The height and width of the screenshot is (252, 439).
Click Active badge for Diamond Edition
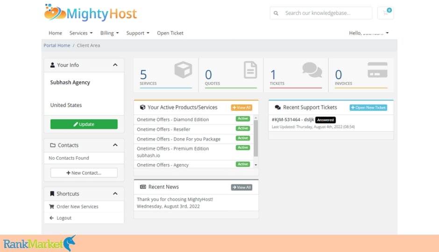(x=243, y=119)
